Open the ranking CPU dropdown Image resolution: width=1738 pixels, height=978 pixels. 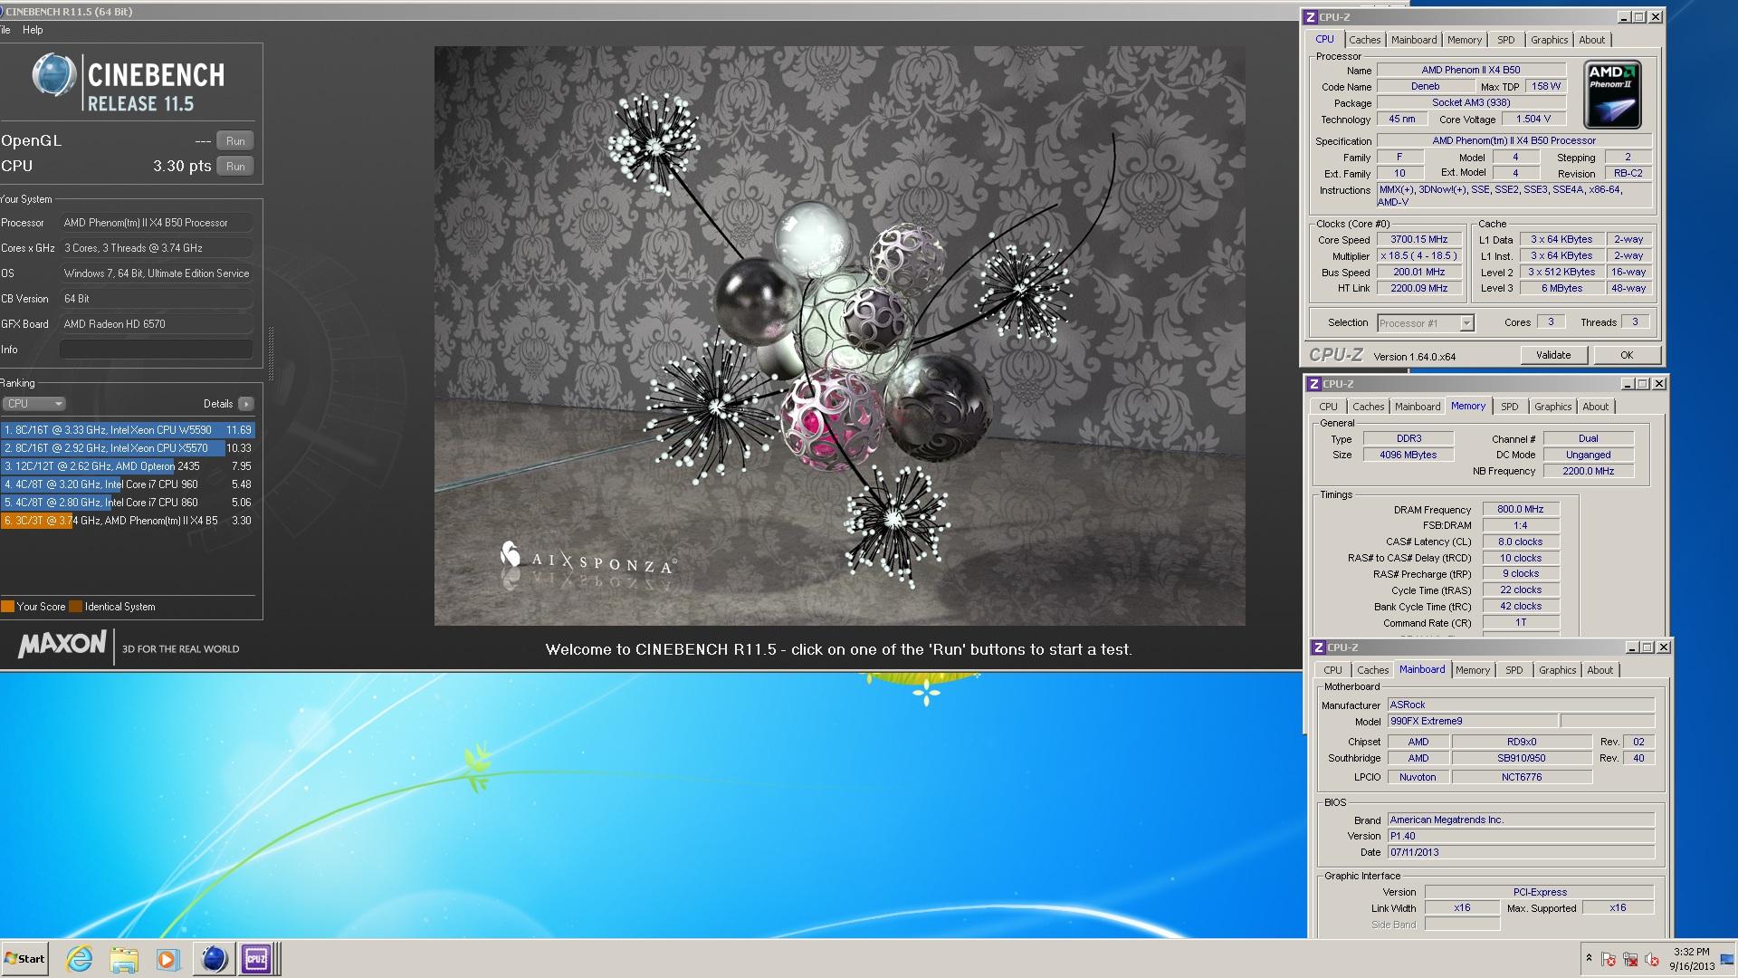[x=34, y=404]
